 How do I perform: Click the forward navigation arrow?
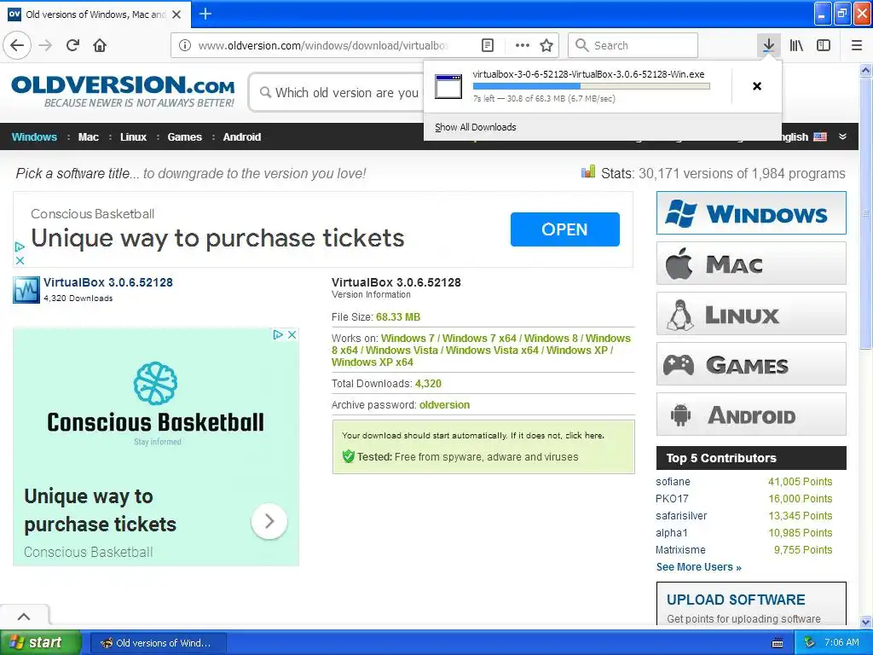pyautogui.click(x=46, y=45)
